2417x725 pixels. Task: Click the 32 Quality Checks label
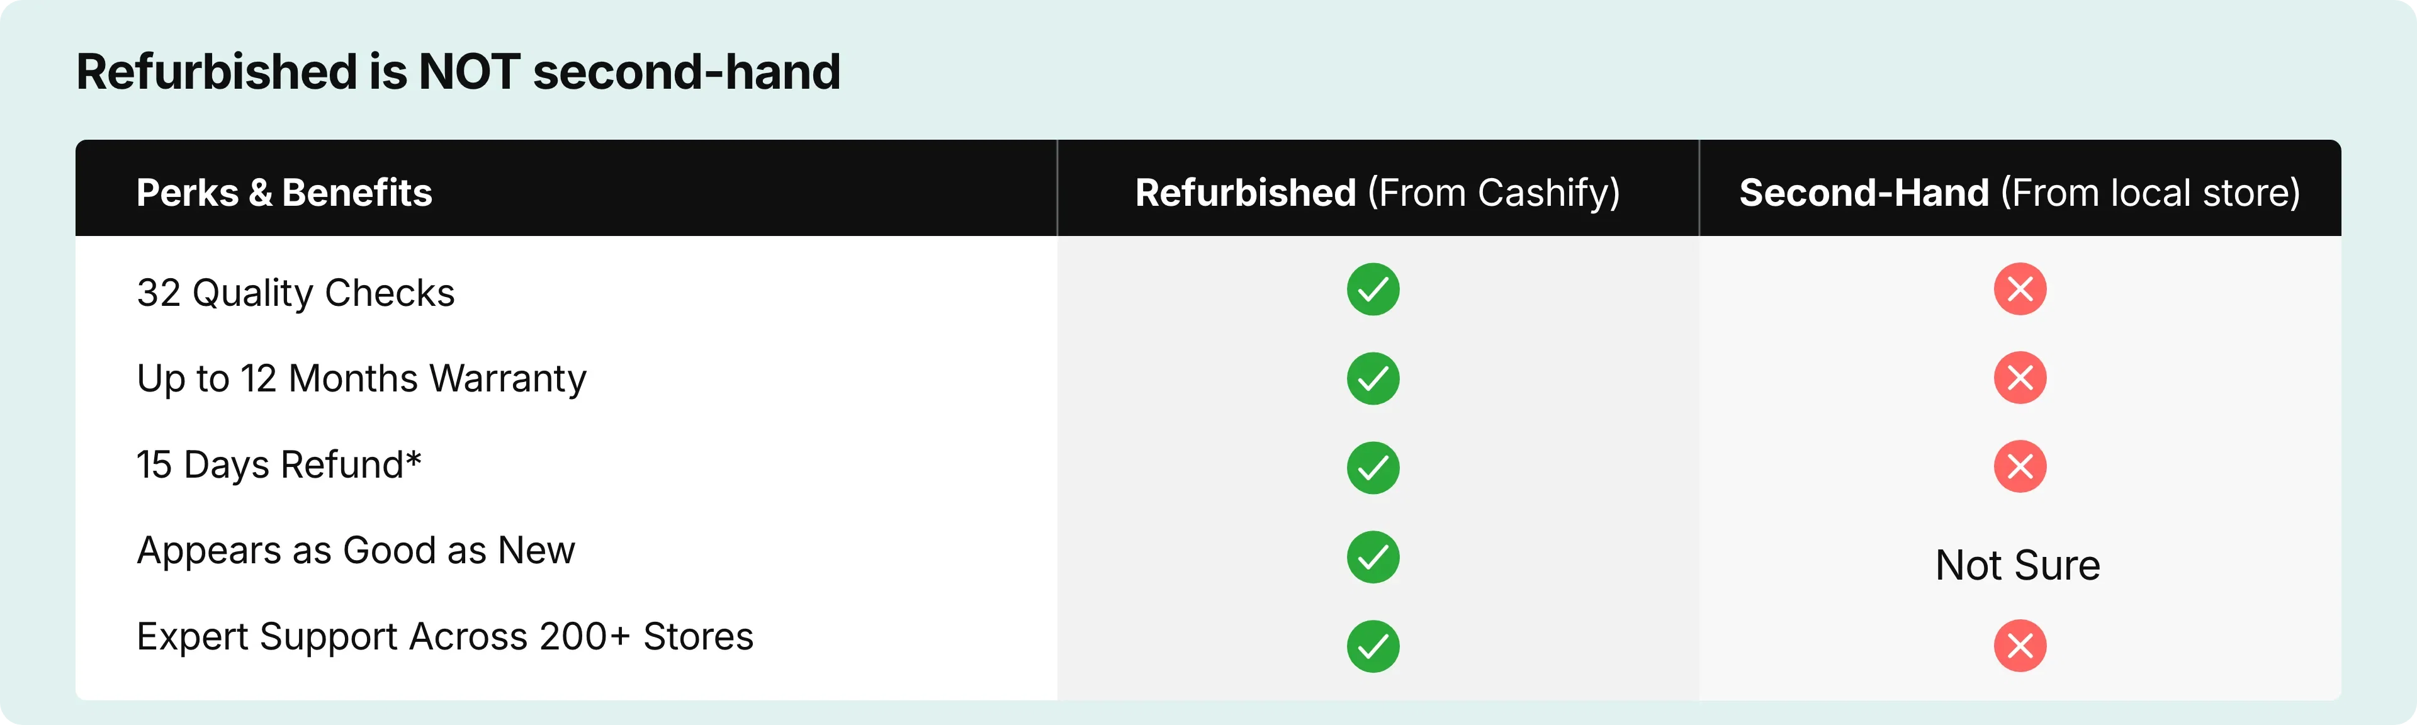pyautogui.click(x=296, y=293)
